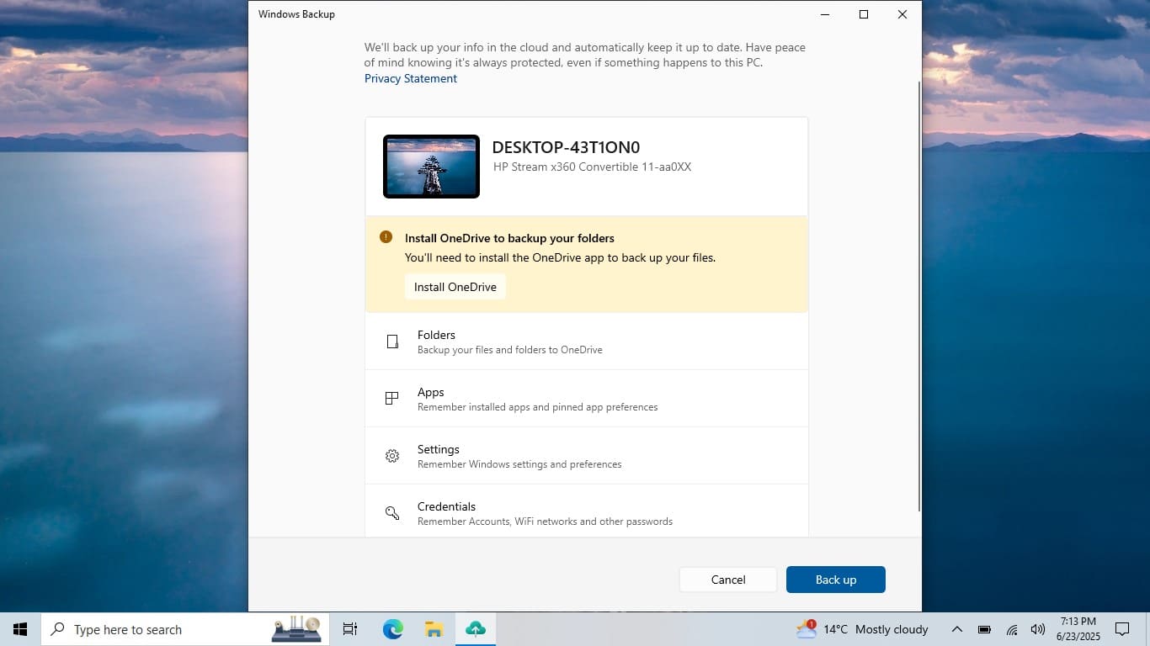Open File Explorer from taskbar
The height and width of the screenshot is (646, 1150).
coord(434,629)
